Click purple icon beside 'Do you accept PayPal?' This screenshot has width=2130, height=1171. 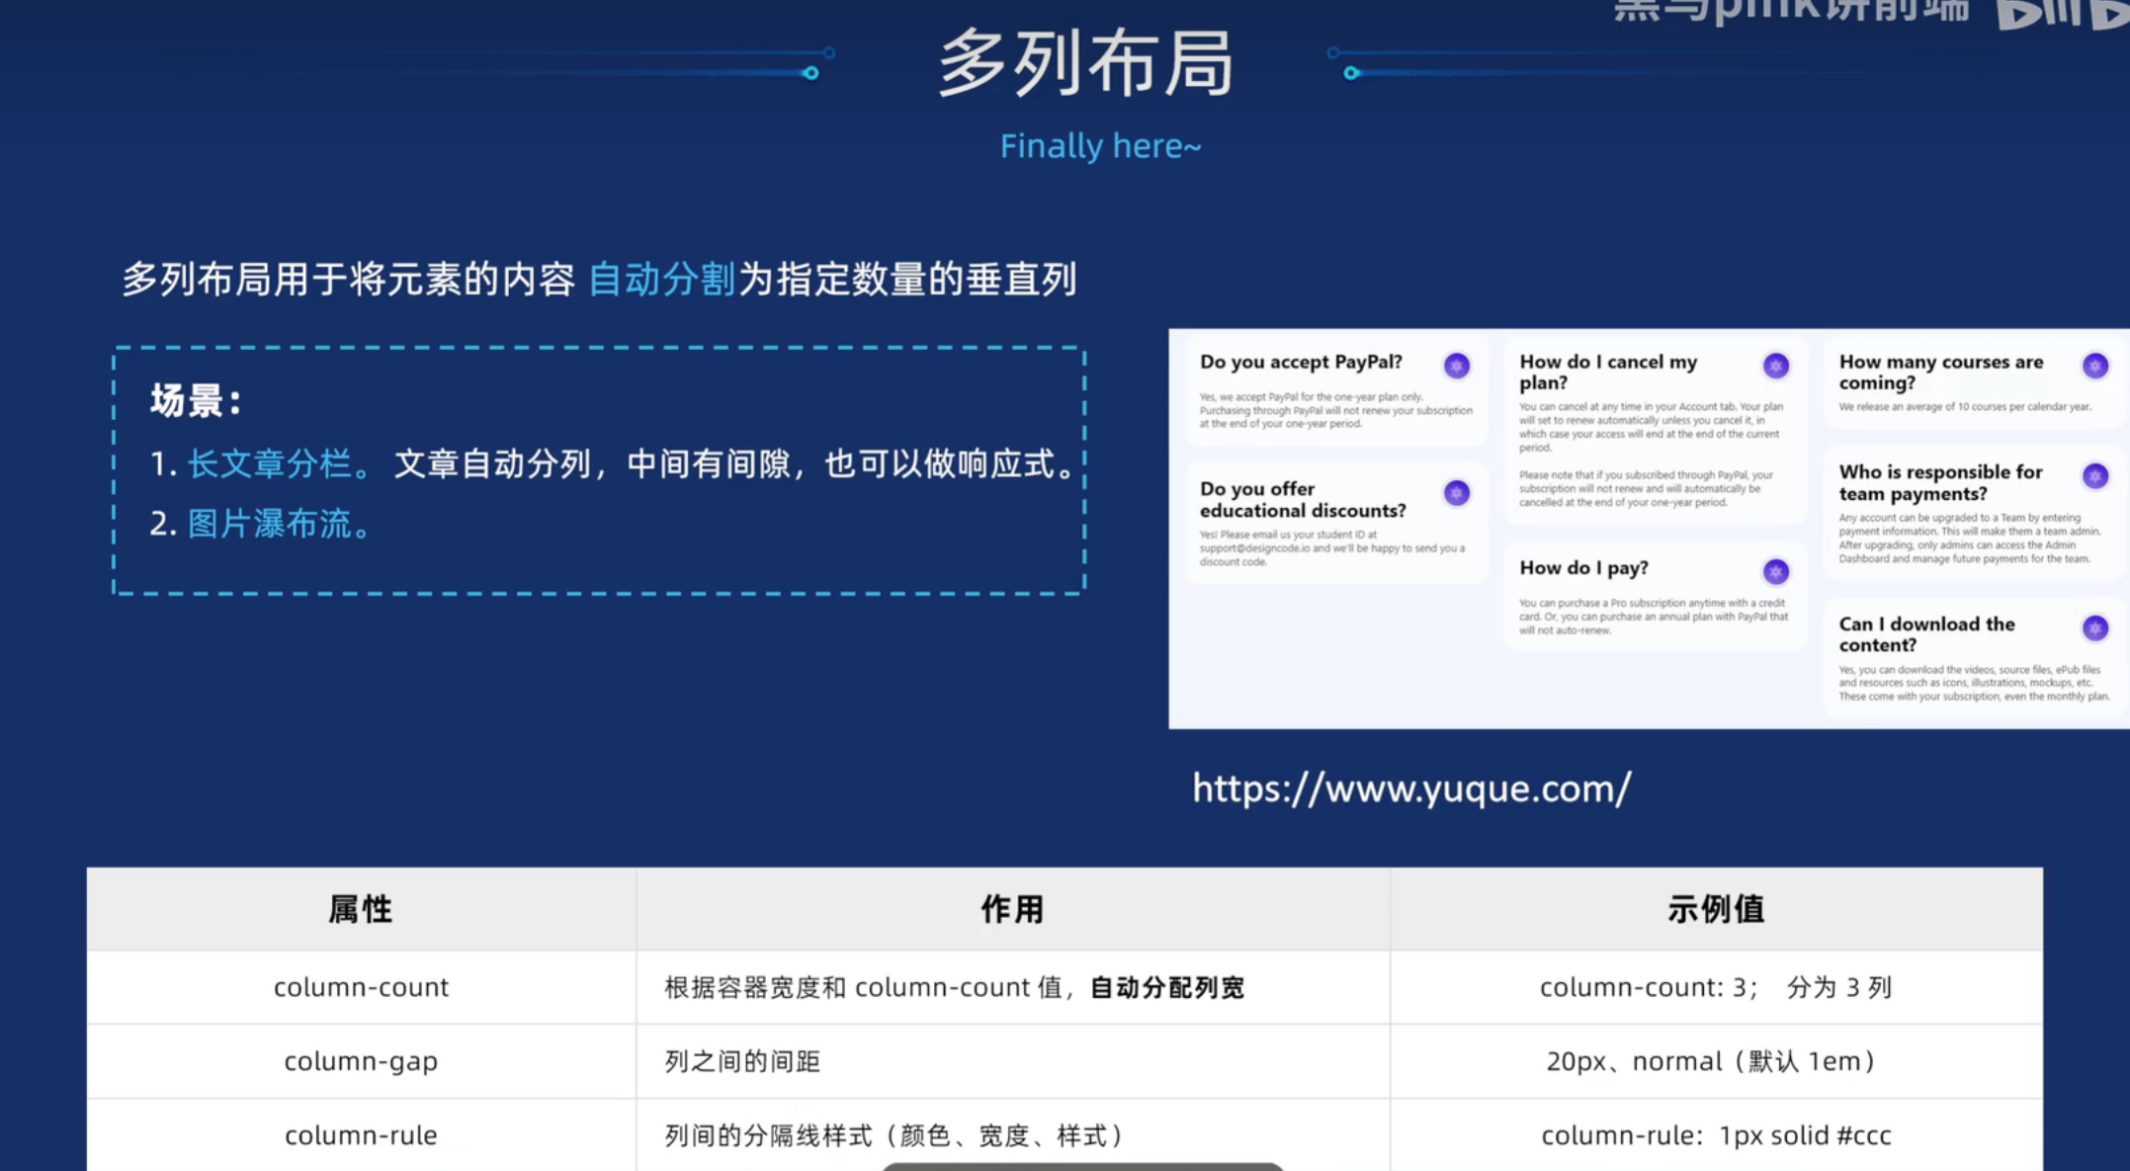pos(1456,366)
